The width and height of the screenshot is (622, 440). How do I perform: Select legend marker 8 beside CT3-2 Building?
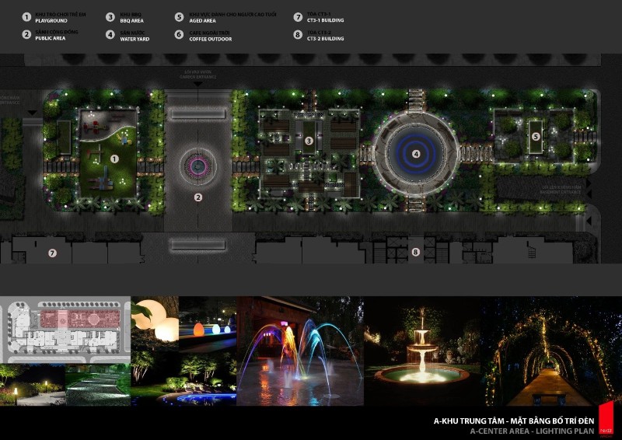click(x=298, y=35)
